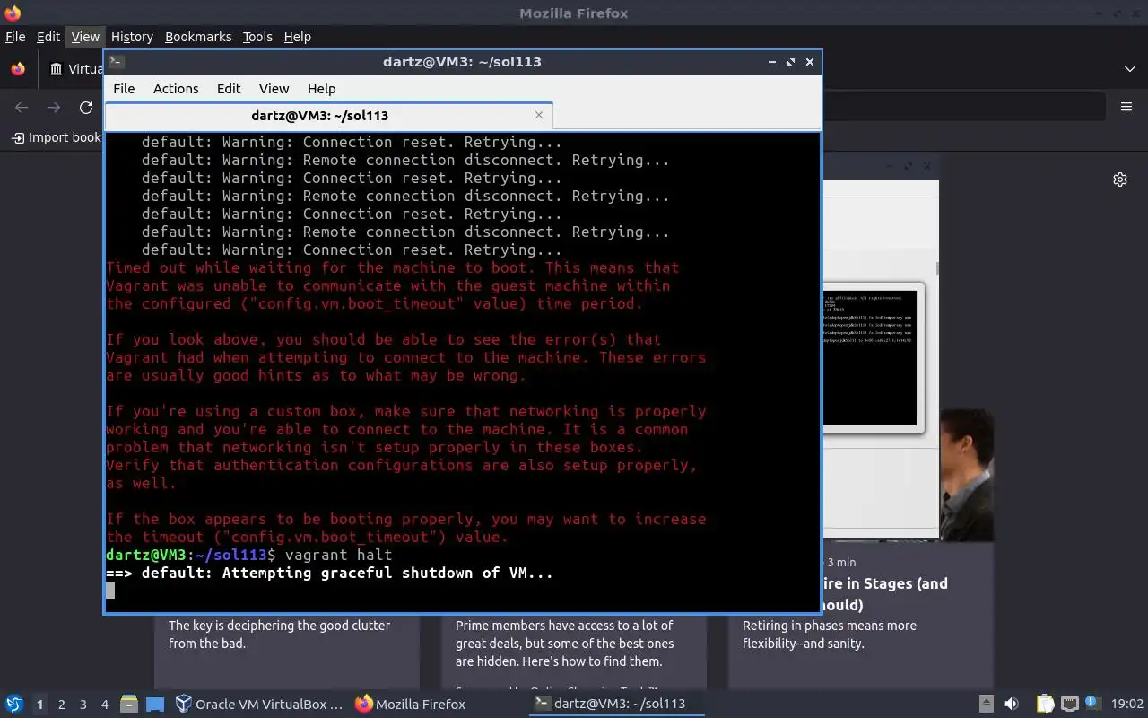Screen dimensions: 1148x718
Task: Click the terminal icon in the title bar
Action: pos(117,62)
